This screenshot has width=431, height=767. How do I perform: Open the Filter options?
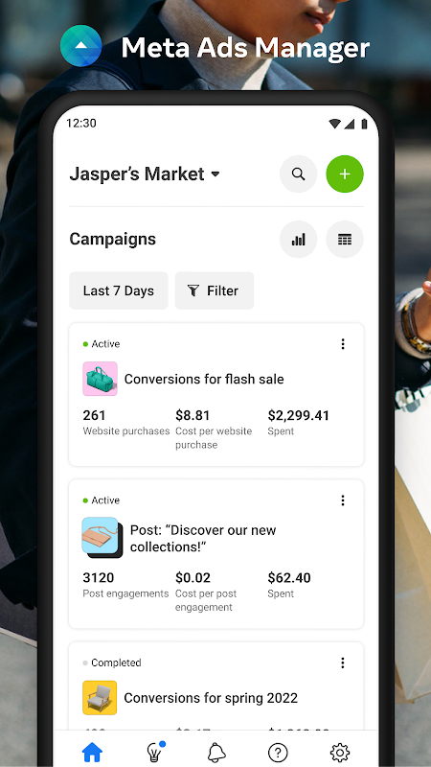tap(214, 291)
